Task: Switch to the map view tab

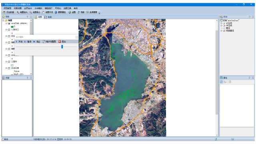Action: point(38,17)
